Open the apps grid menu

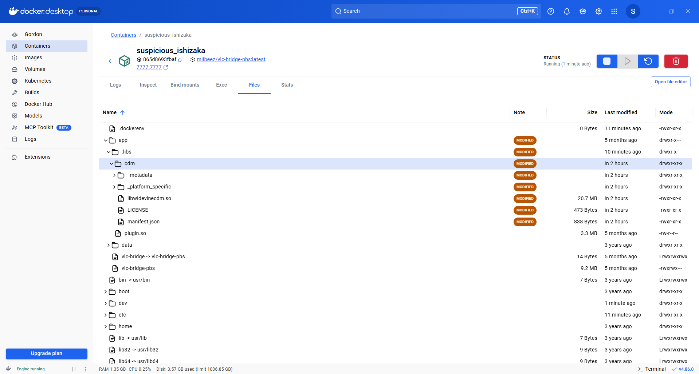coord(614,11)
